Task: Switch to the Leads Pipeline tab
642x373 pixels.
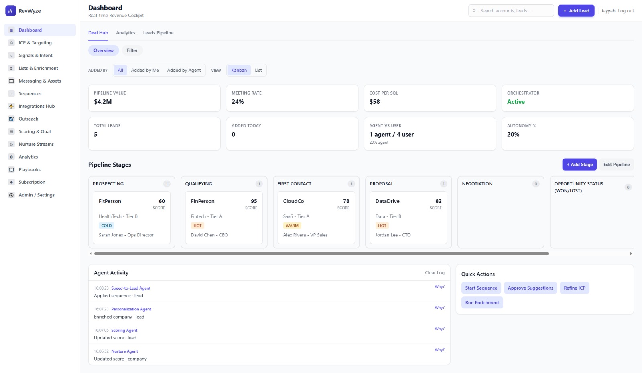Action: pyautogui.click(x=158, y=33)
